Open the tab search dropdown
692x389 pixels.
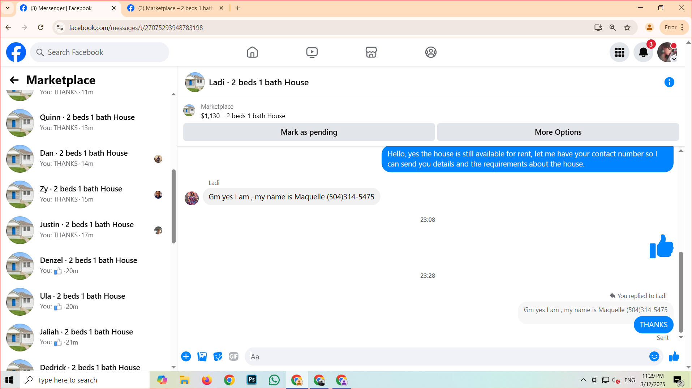click(x=8, y=8)
